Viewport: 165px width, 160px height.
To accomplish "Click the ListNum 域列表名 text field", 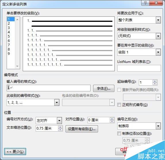I will (139, 68).
